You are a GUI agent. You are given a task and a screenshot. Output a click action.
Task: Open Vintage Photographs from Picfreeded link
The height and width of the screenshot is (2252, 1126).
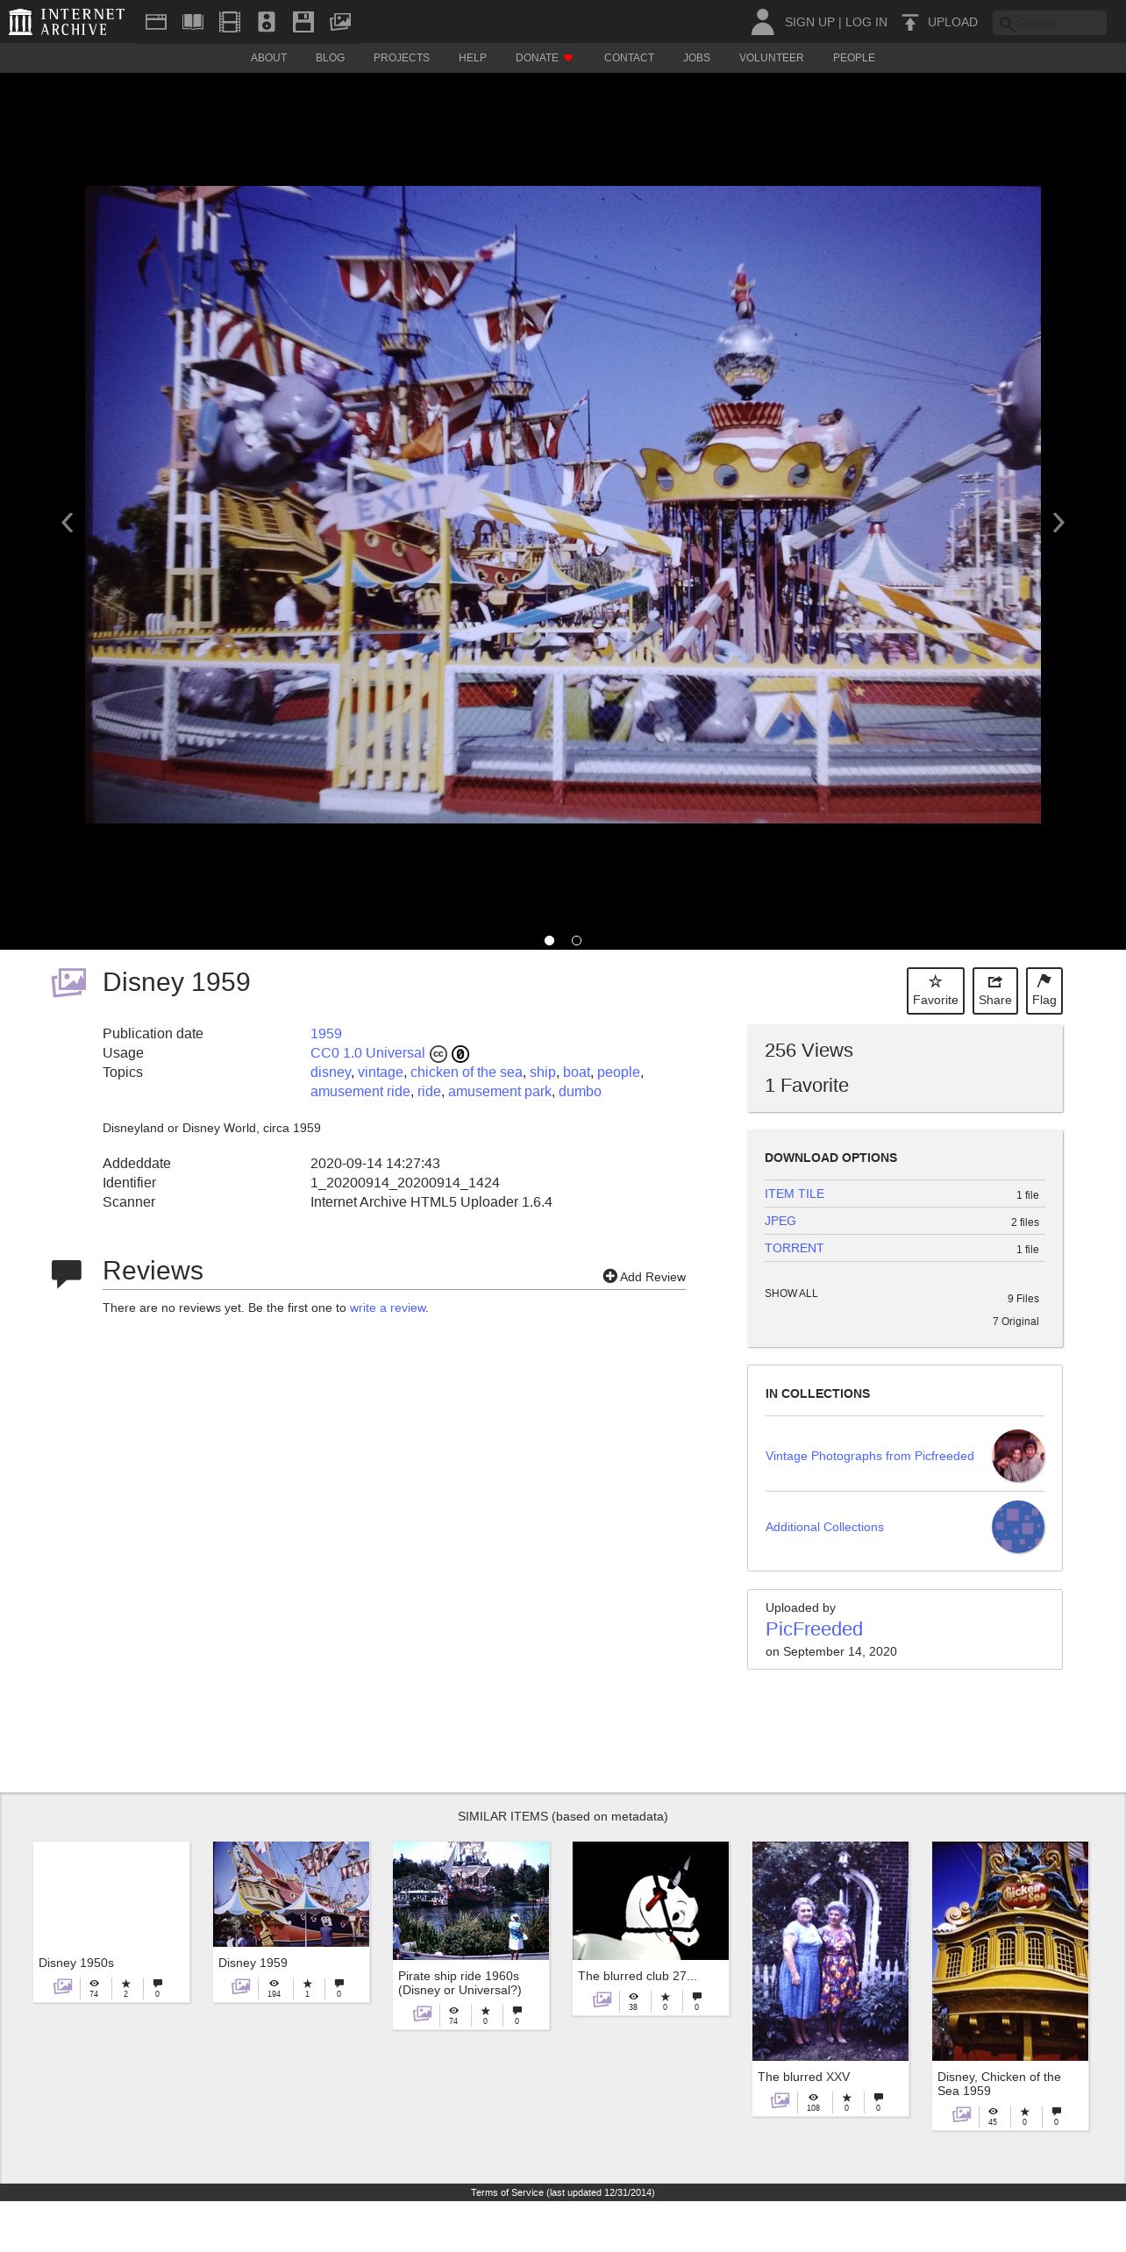point(870,1456)
